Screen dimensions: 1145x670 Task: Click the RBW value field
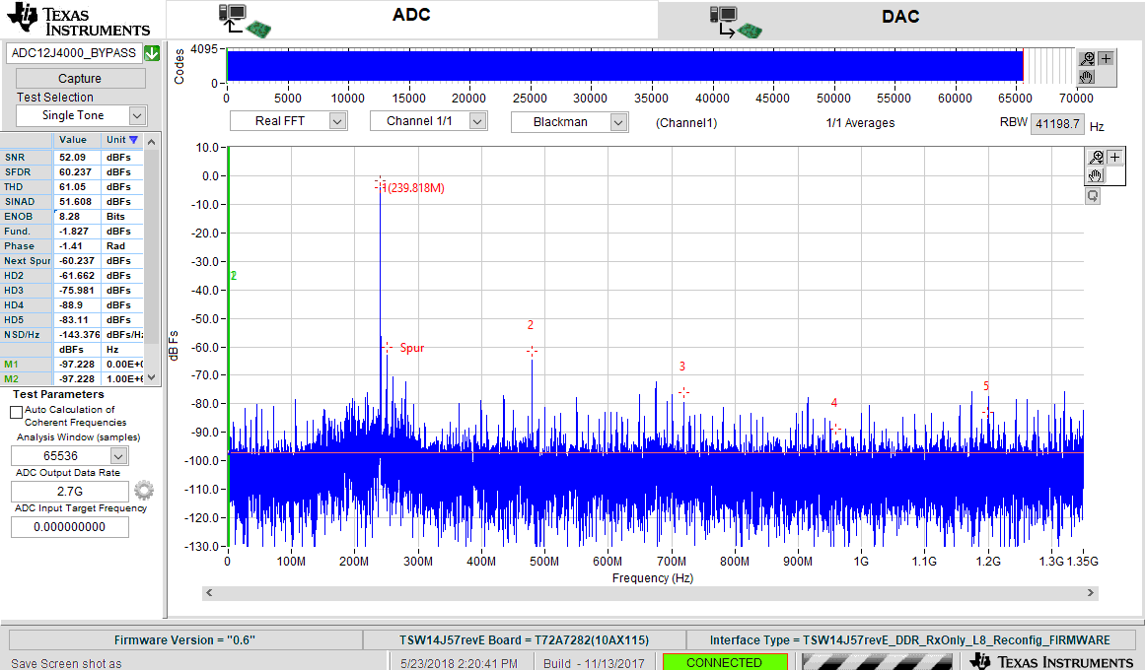(1057, 123)
